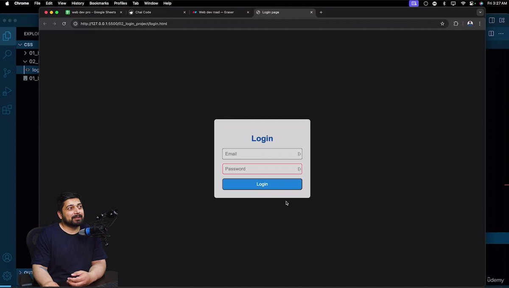Open Chrome tab search dropdown arrow
This screenshot has width=509, height=288.
tap(480, 12)
